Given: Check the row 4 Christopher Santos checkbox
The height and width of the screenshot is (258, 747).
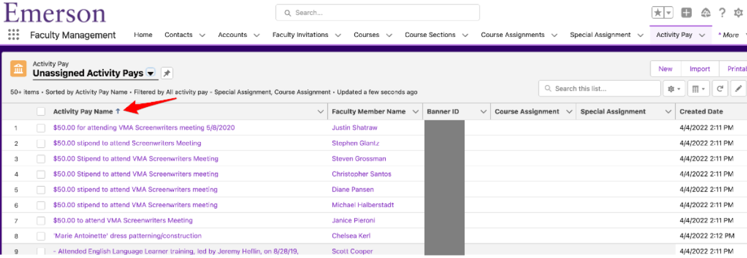Looking at the screenshot, I should tap(41, 174).
